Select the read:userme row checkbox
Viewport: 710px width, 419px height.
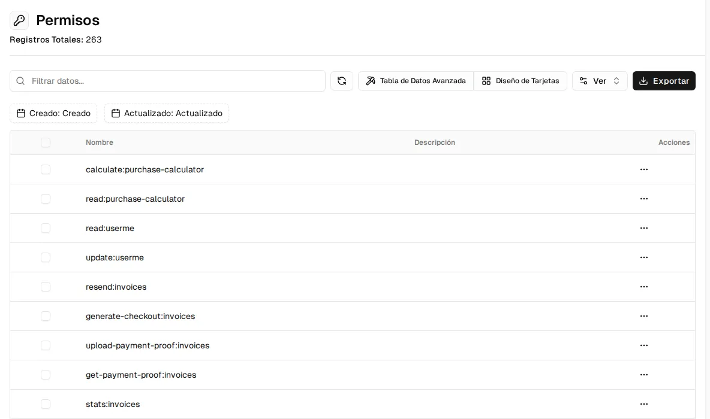tap(46, 228)
